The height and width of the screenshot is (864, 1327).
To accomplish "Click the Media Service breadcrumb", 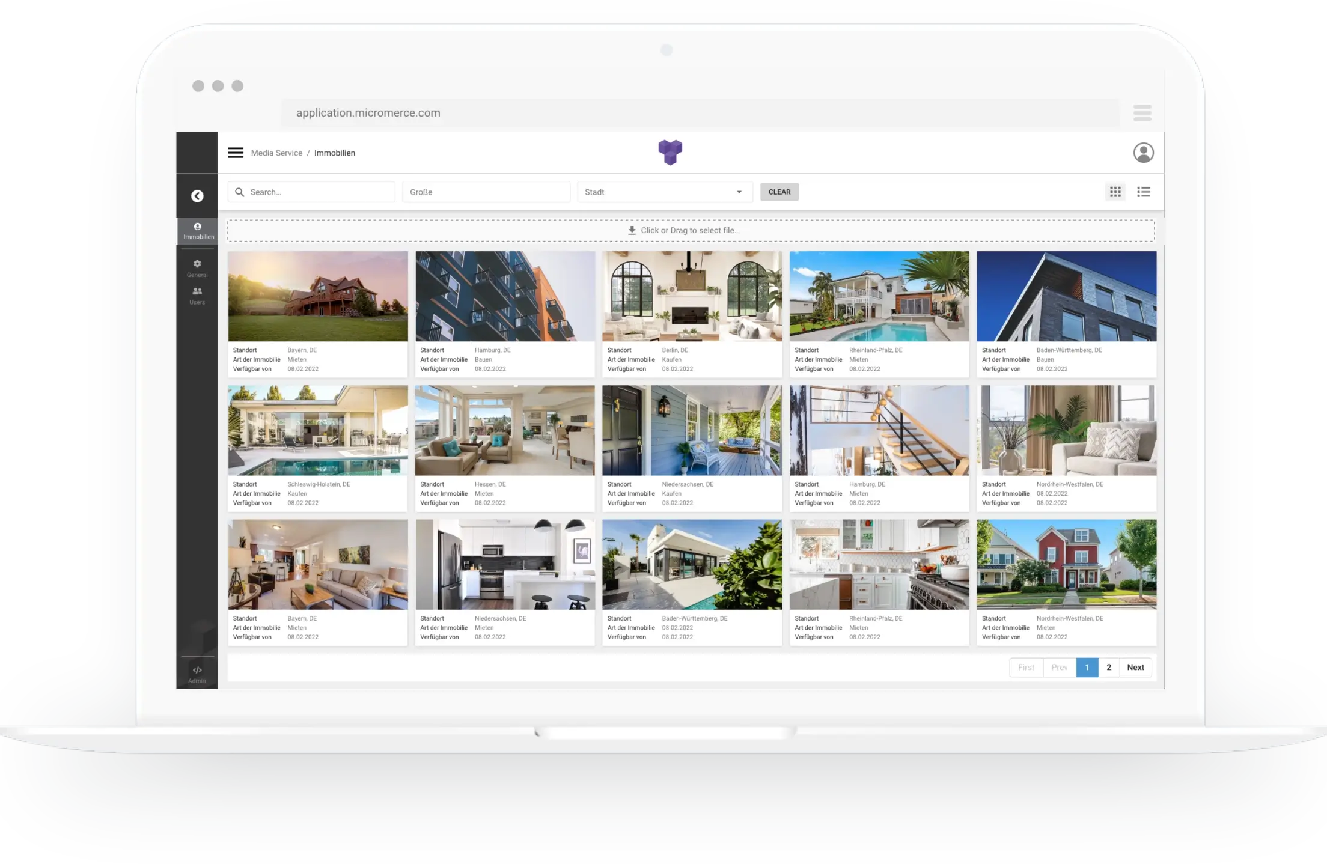I will pyautogui.click(x=276, y=153).
